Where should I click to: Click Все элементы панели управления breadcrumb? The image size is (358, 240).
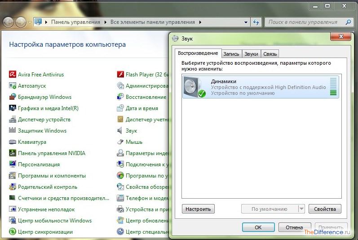click(x=153, y=22)
